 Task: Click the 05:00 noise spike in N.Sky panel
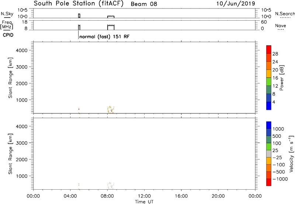(x=79, y=16)
